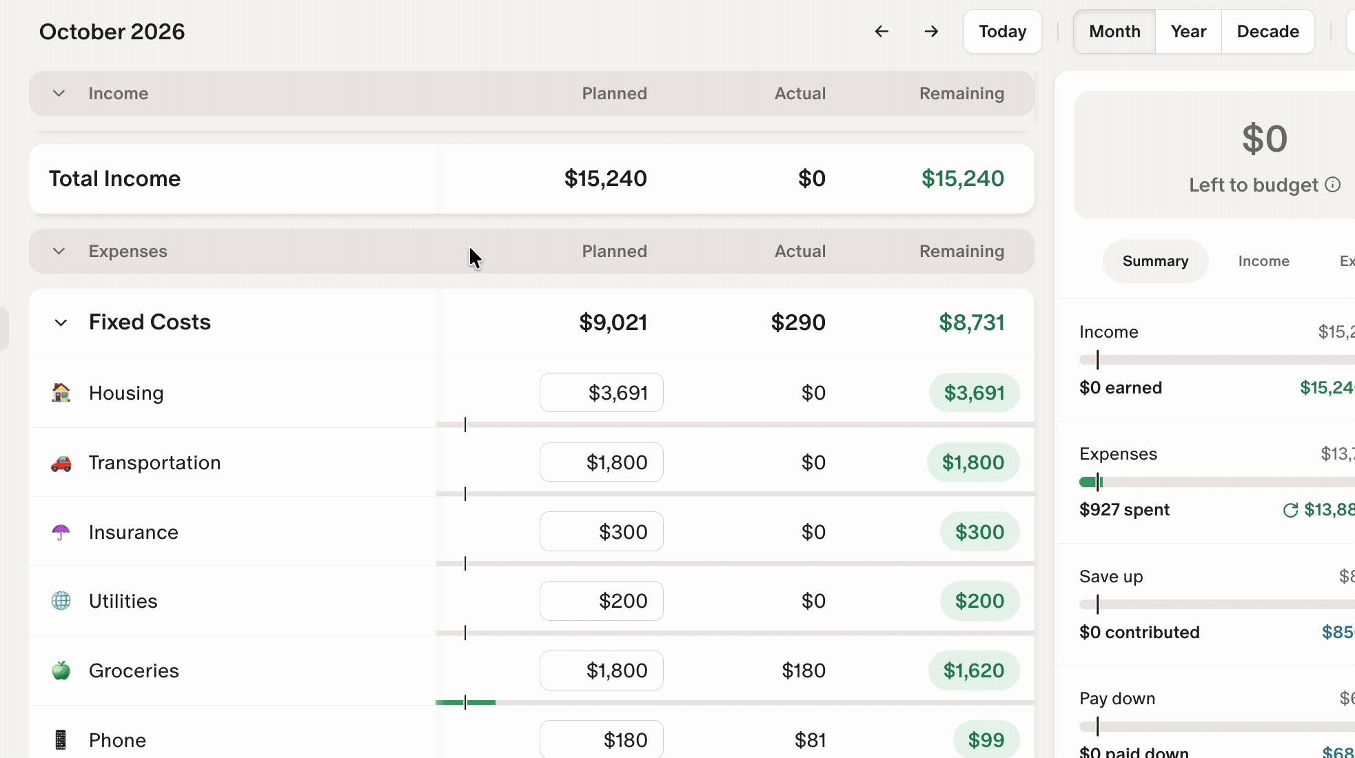Click Transportation remaining $1,800 pill
1355x758 pixels.
click(973, 462)
